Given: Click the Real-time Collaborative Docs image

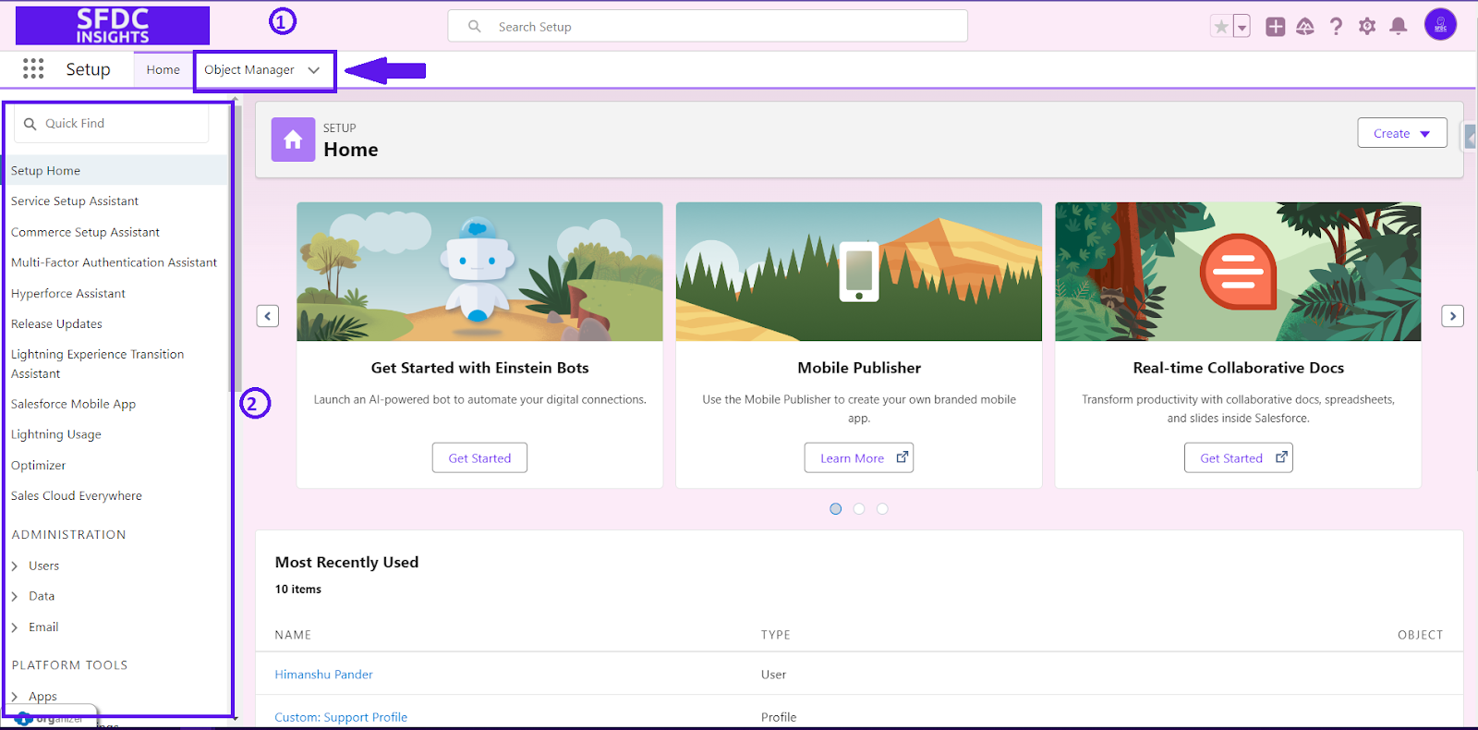Looking at the screenshot, I should (x=1238, y=272).
